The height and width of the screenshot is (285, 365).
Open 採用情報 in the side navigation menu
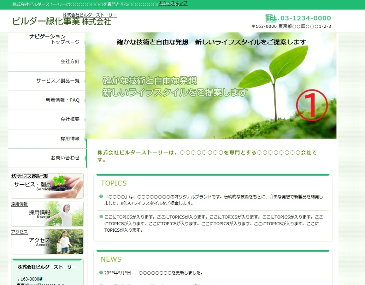tap(70, 139)
